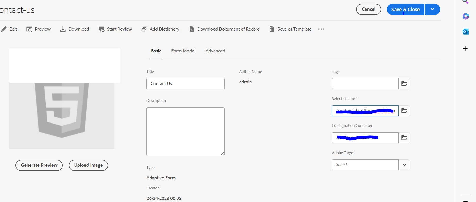The image size is (476, 202).
Task: Click the Adaptive Form type text
Action: [x=161, y=178]
